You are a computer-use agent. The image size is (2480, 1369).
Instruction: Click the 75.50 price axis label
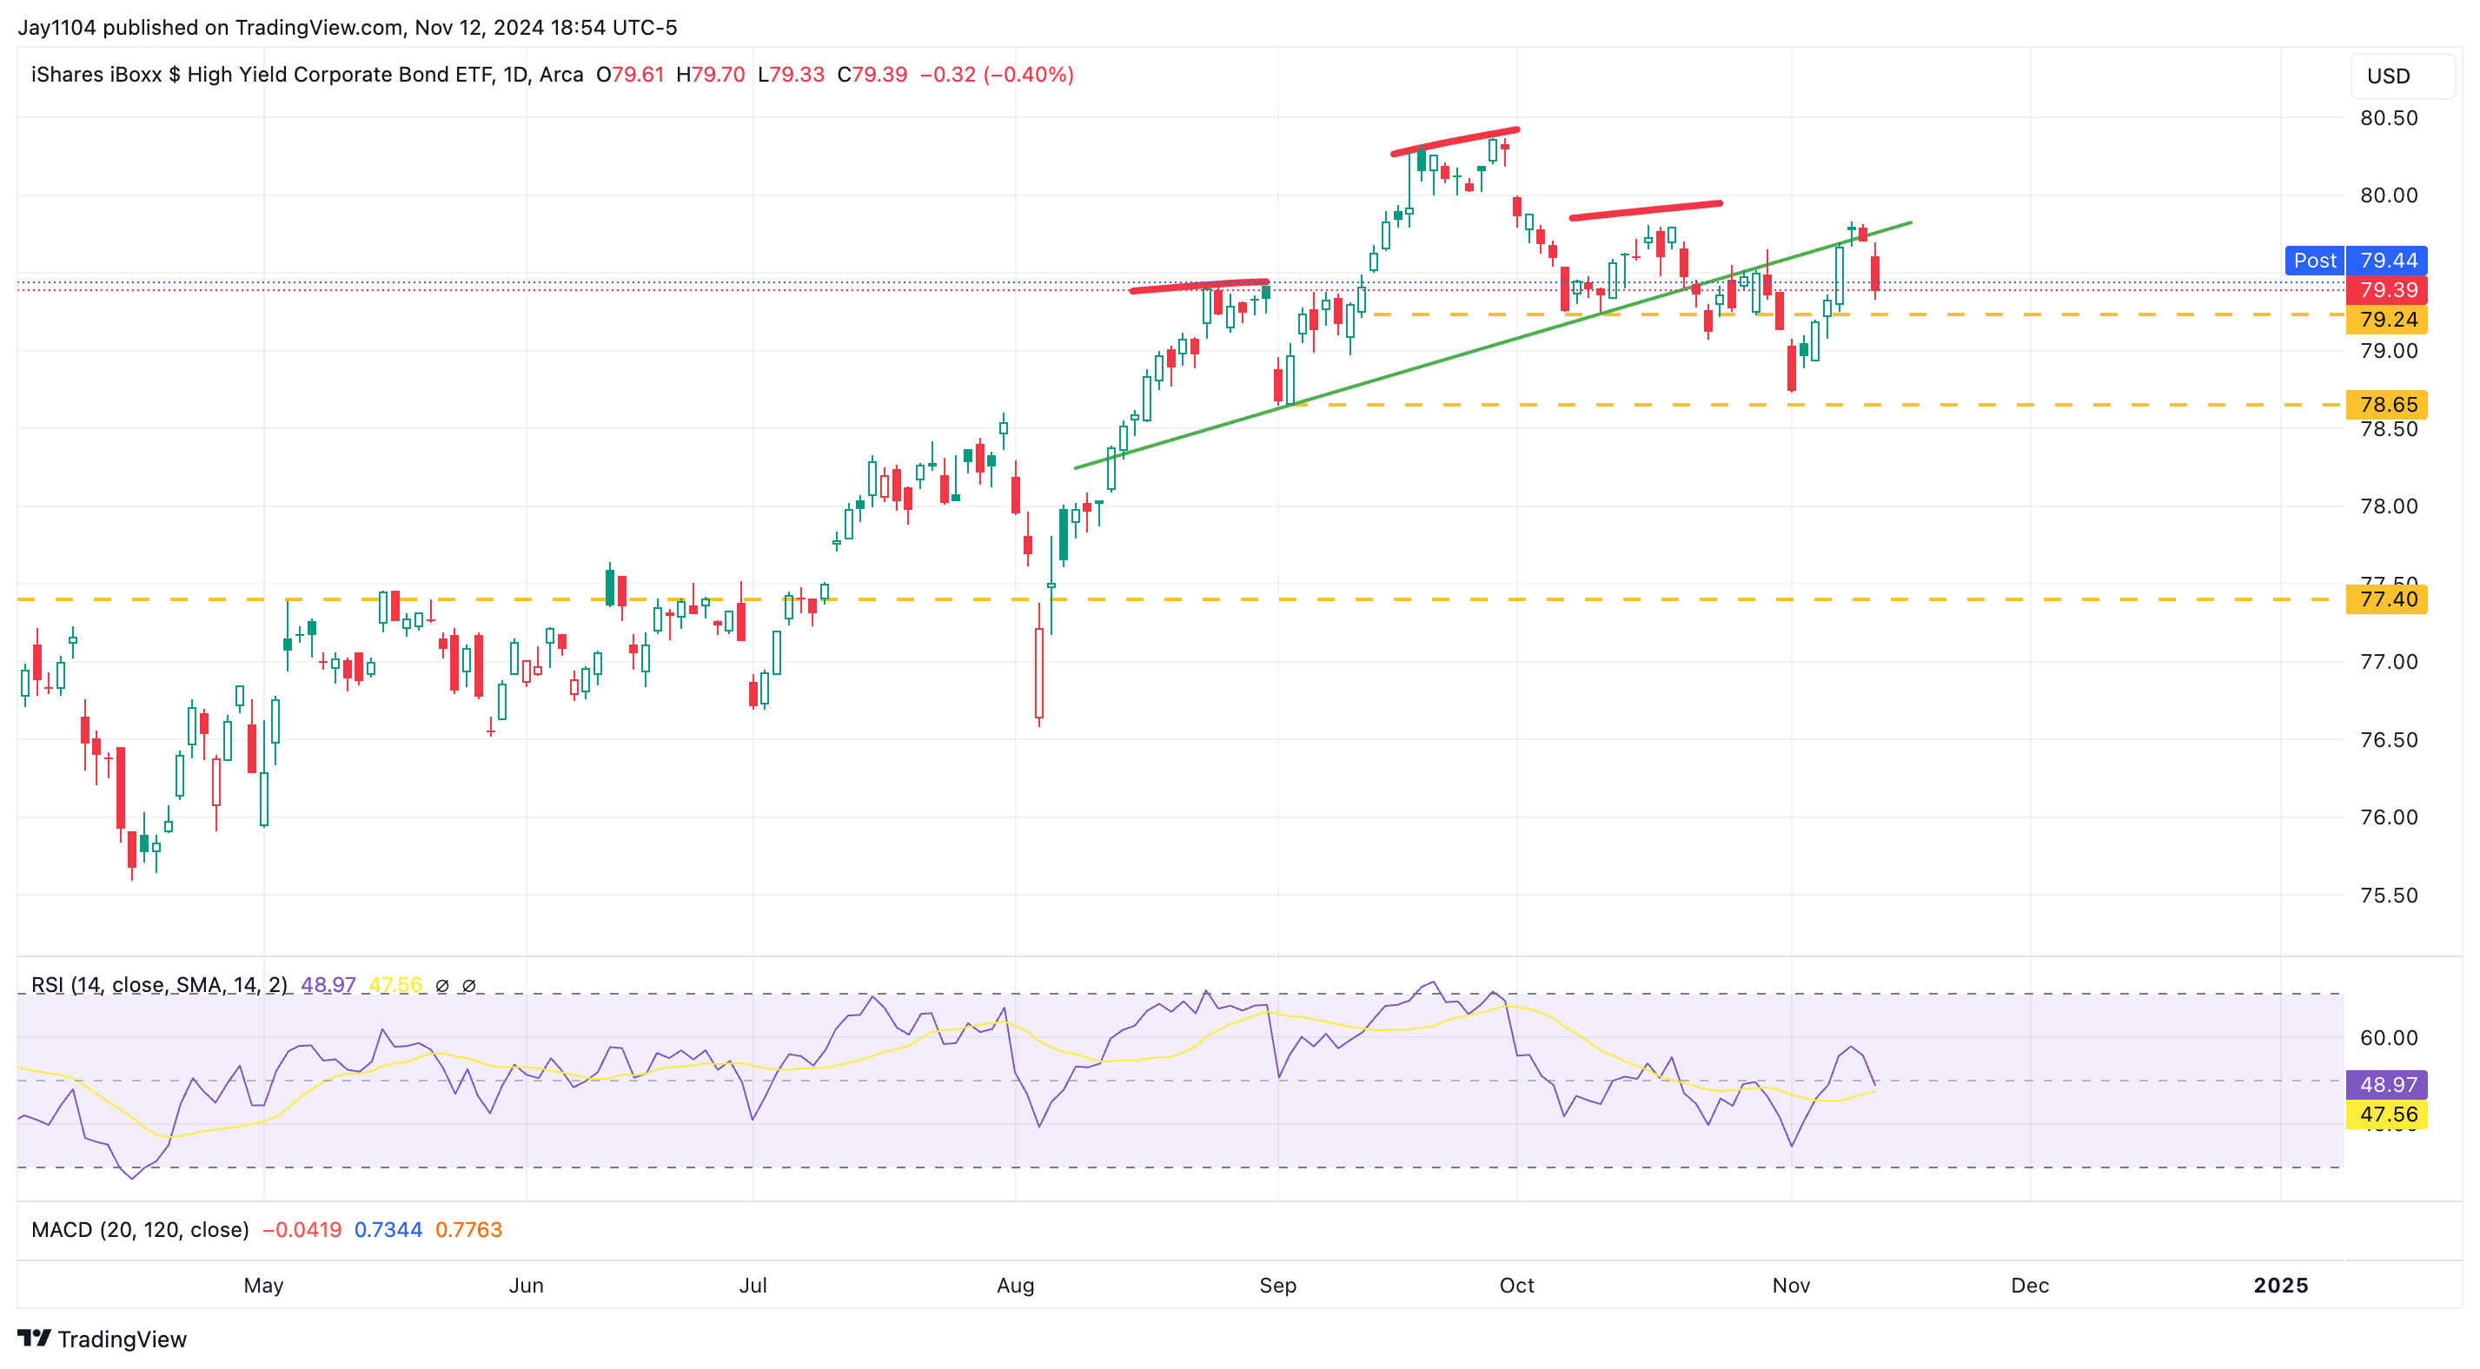pos(2389,896)
